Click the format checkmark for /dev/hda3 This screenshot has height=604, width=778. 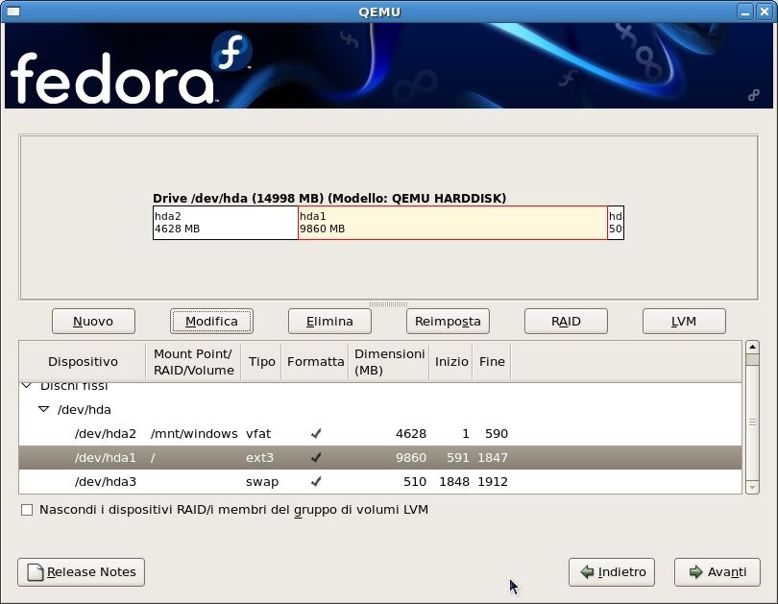pos(316,481)
